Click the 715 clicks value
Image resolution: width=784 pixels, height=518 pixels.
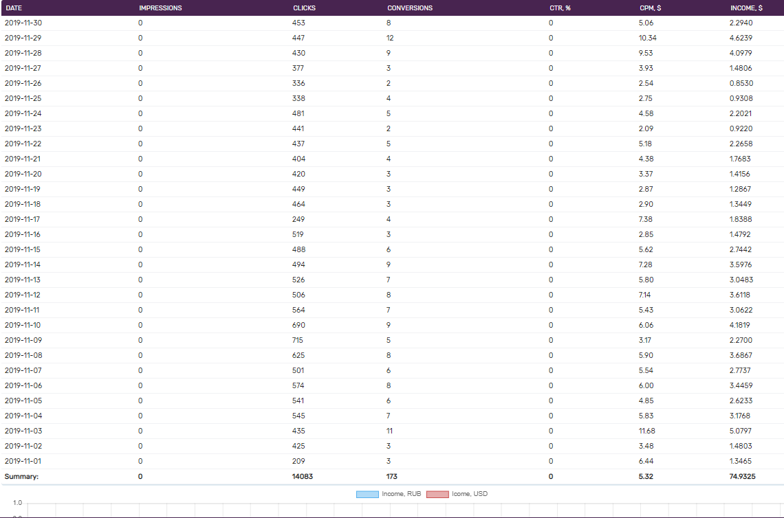pyautogui.click(x=298, y=340)
